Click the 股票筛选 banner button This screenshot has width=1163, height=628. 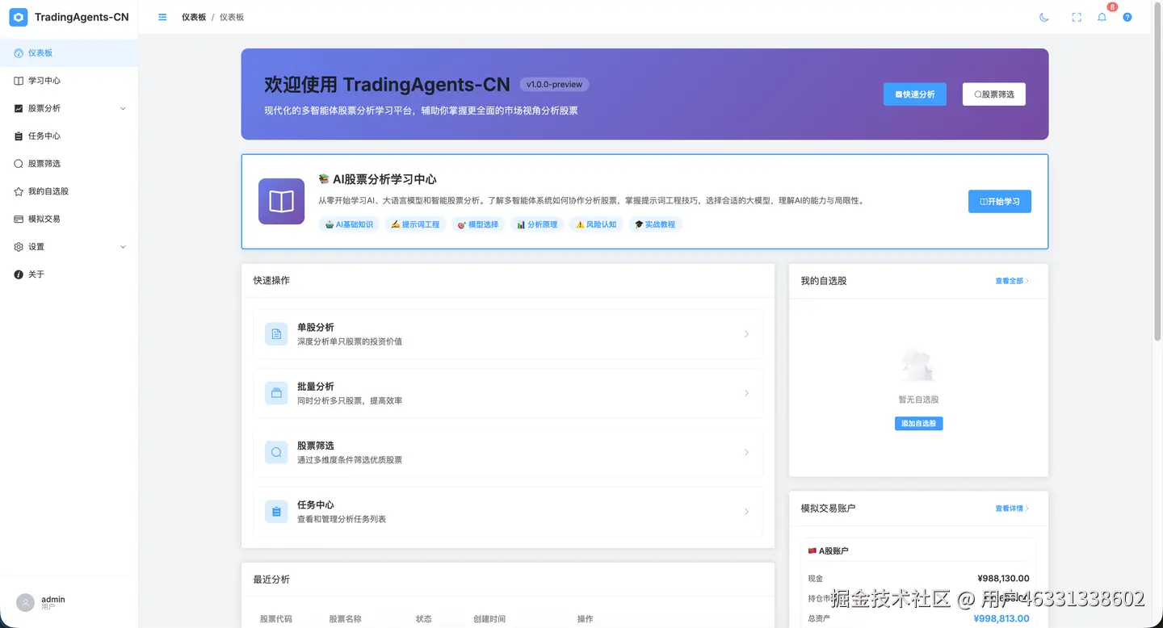click(x=993, y=94)
